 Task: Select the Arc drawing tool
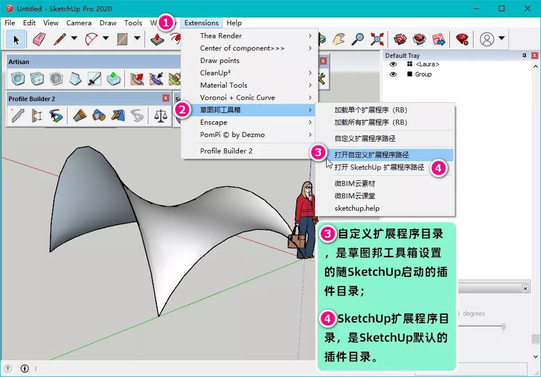click(91, 39)
